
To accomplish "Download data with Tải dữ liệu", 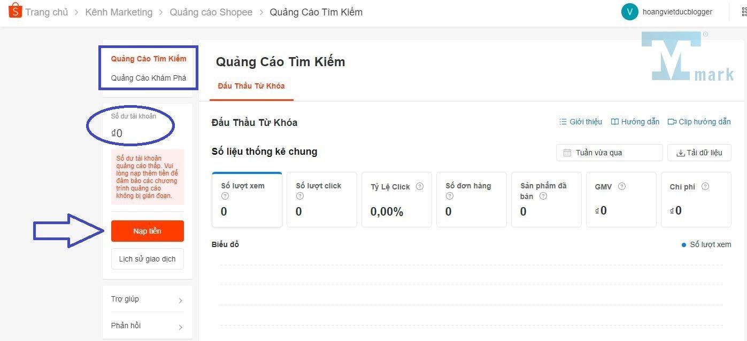I will (699, 153).
